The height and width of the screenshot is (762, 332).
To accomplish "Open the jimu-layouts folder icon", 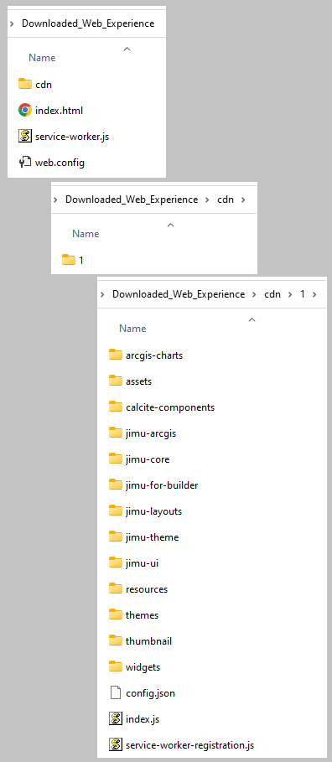I will 116,511.
